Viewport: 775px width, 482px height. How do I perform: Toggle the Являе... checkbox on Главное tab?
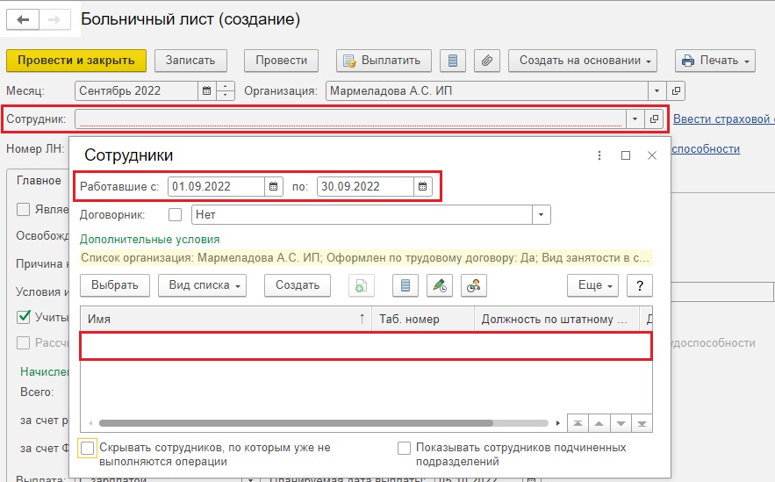click(x=23, y=210)
